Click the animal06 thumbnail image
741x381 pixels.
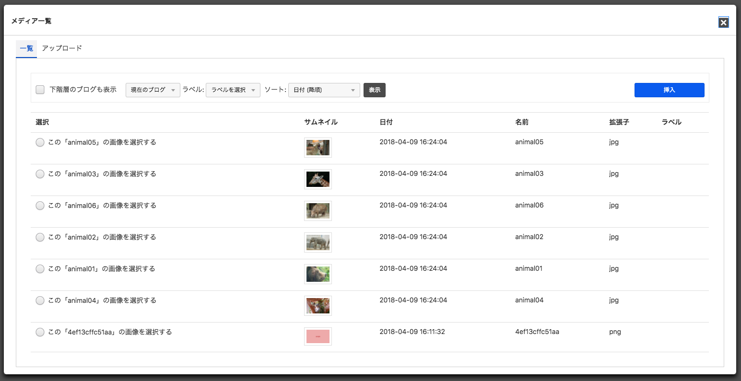[x=318, y=211]
